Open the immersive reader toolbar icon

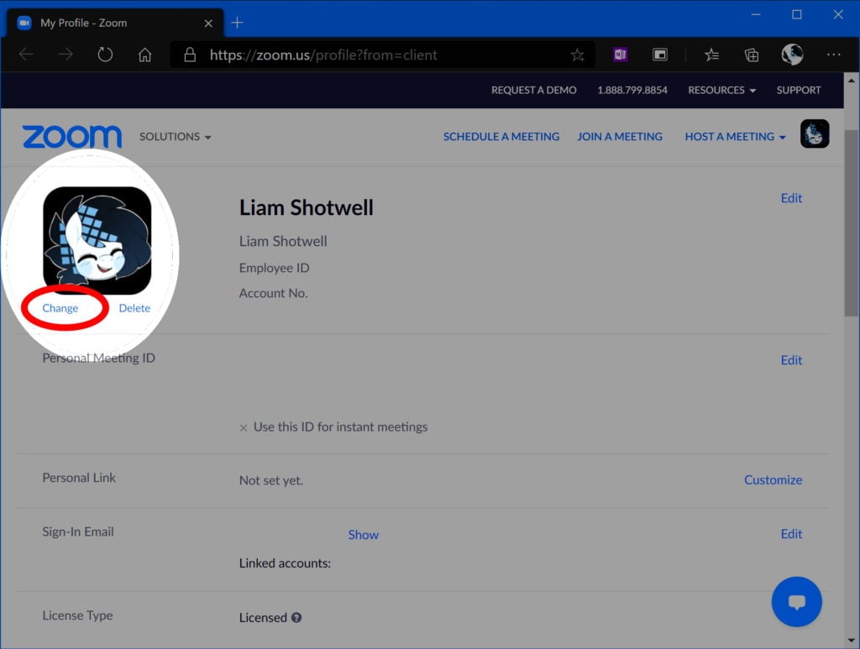tap(660, 55)
